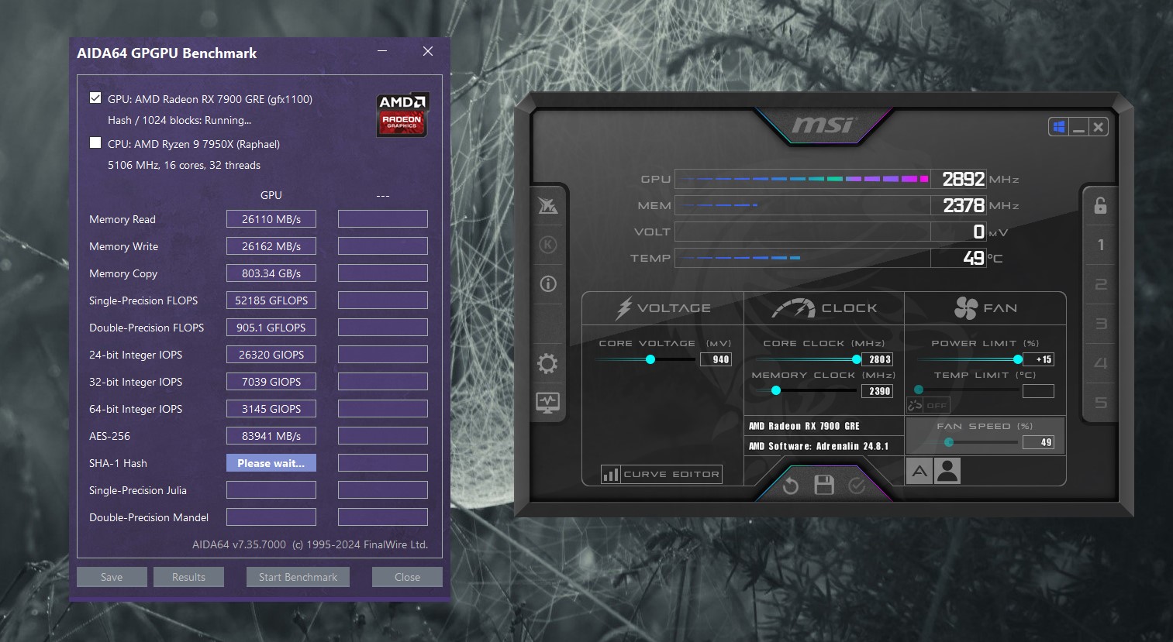This screenshot has height=642, width=1173.
Task: Reset Afterburner settings to default
Action: (790, 486)
